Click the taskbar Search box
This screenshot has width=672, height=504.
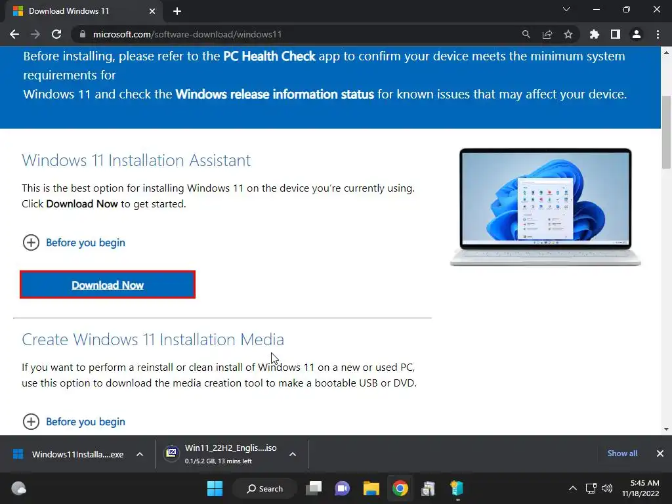point(264,488)
